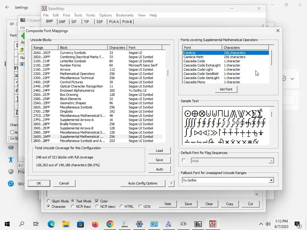Click back arrow in Settings window
This screenshot has height=230, width=307.
coord(7,7)
